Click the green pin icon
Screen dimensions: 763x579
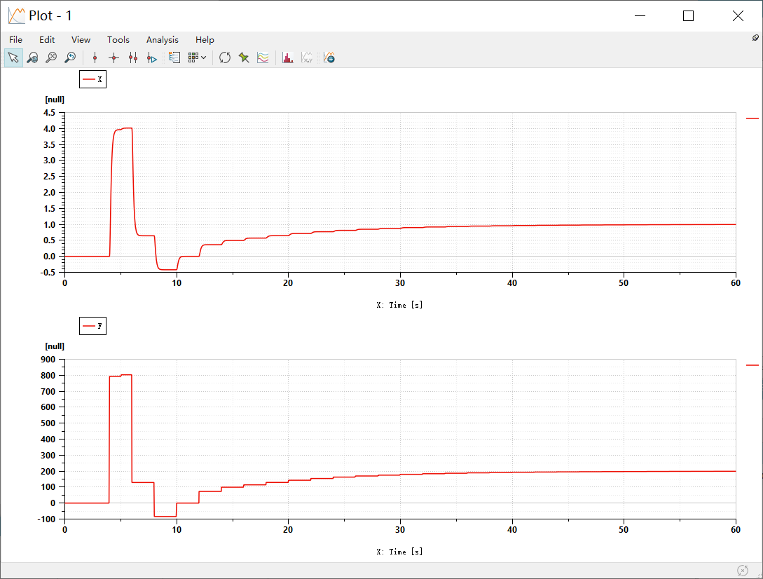(x=244, y=58)
